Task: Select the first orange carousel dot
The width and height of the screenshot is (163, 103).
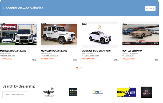Action: tap(77, 68)
